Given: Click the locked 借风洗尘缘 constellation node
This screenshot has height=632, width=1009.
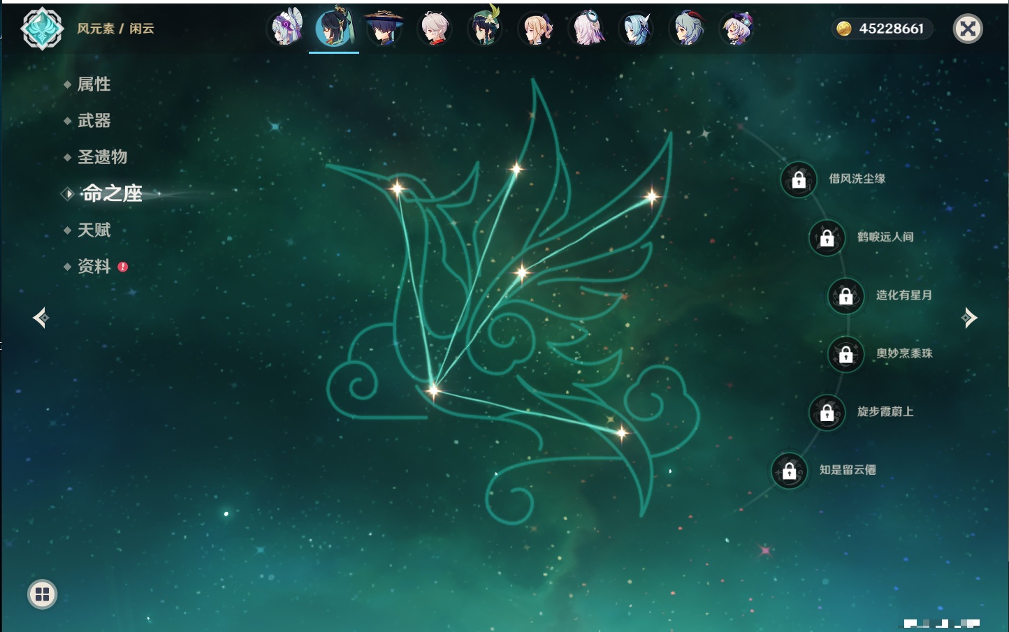Looking at the screenshot, I should [x=799, y=179].
